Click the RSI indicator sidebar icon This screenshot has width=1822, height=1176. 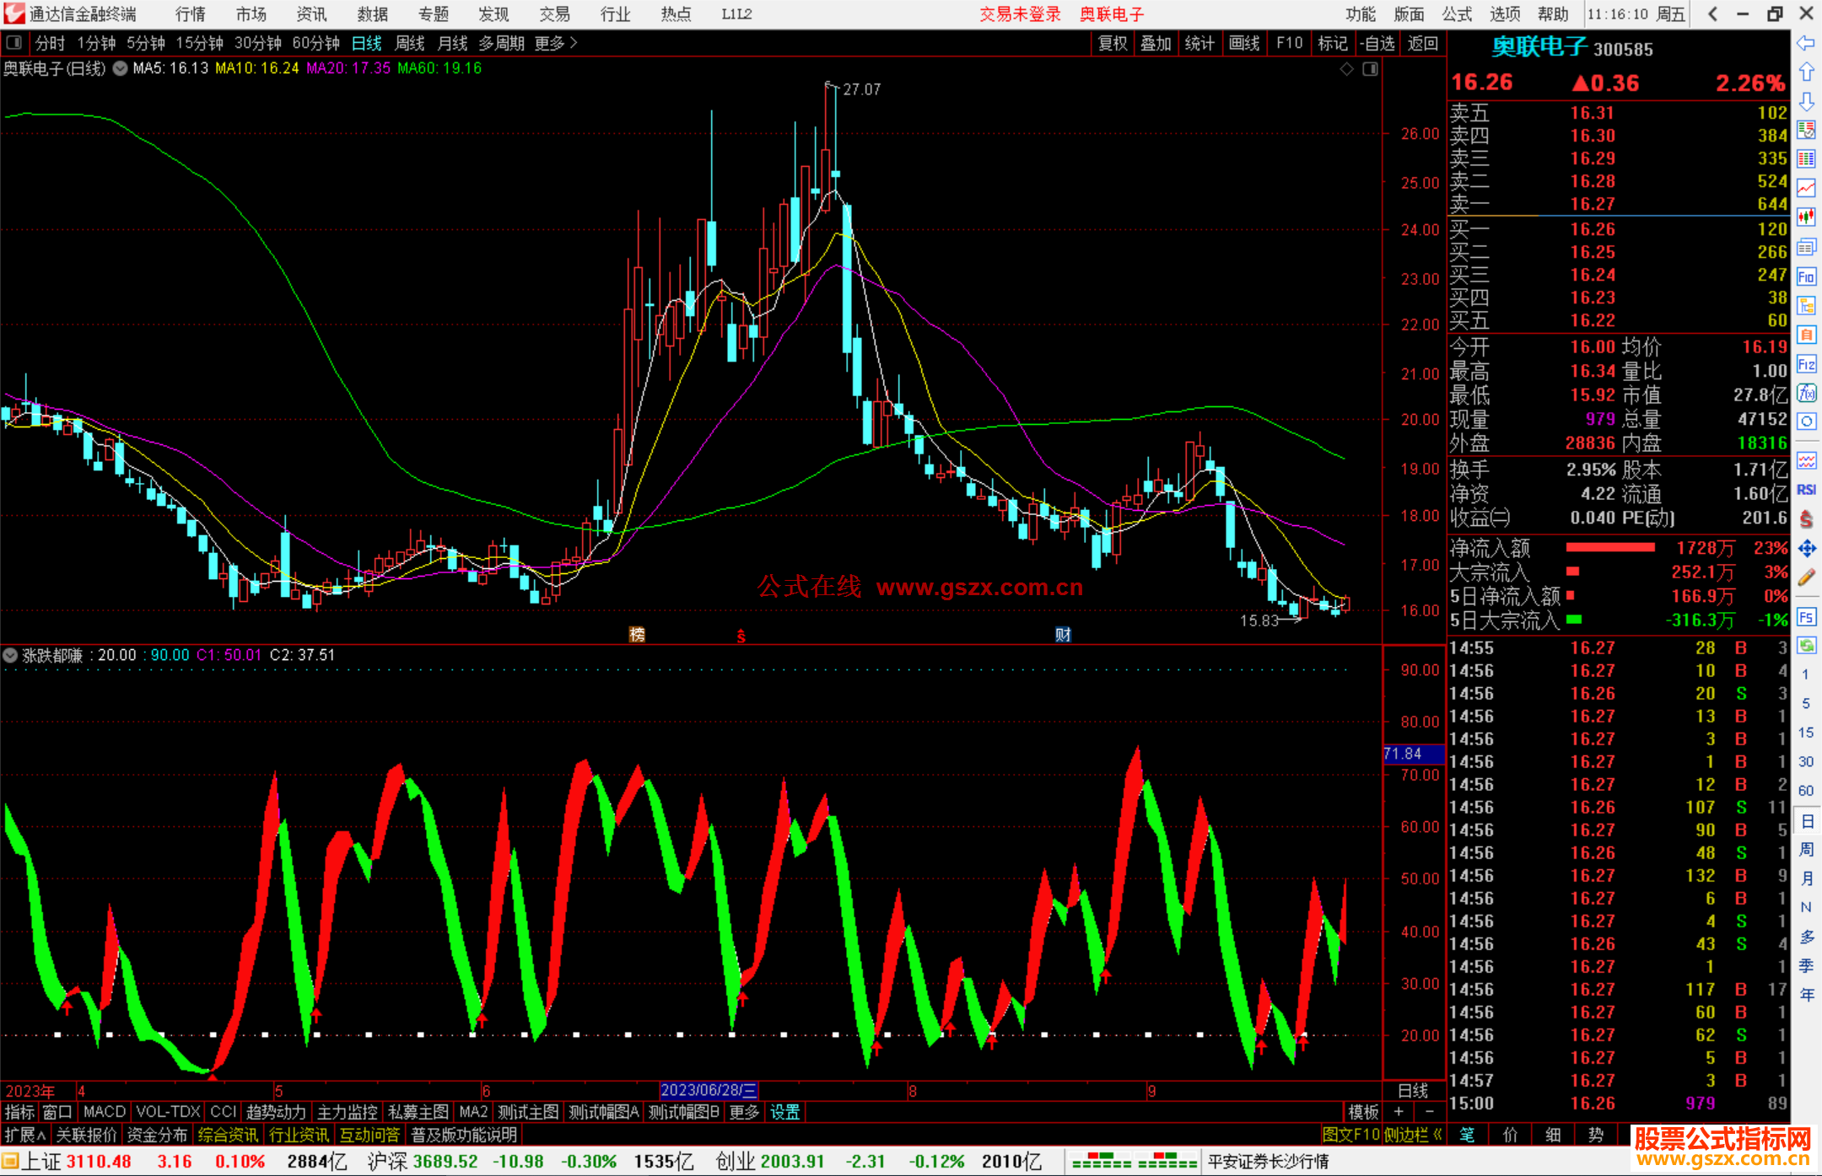tap(1806, 490)
